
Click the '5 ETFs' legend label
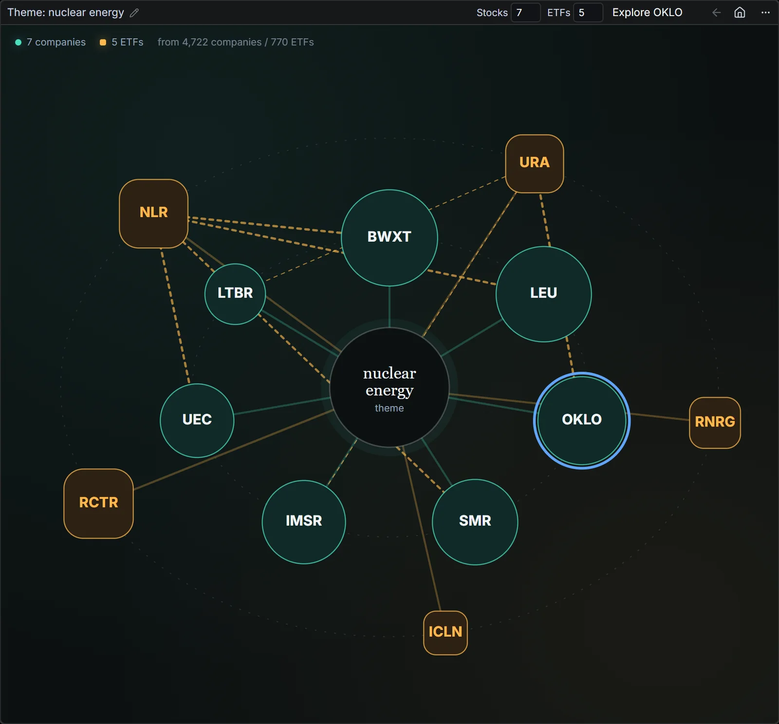click(x=128, y=42)
